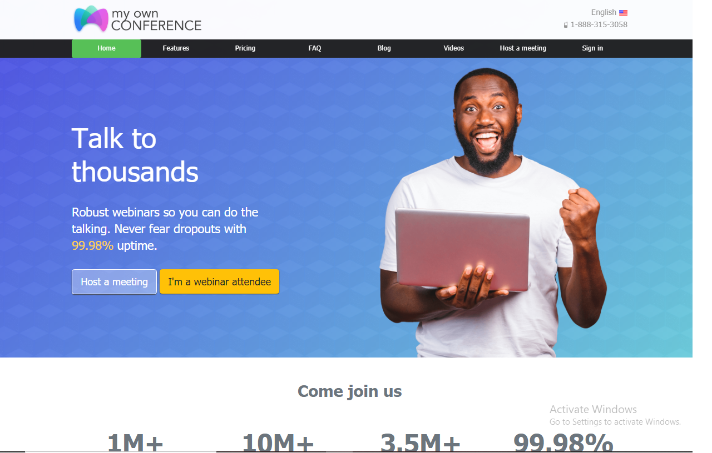Screen dimensions: 712x453
Task: Call the 1-888-315-3058 phone number link
Action: point(599,24)
